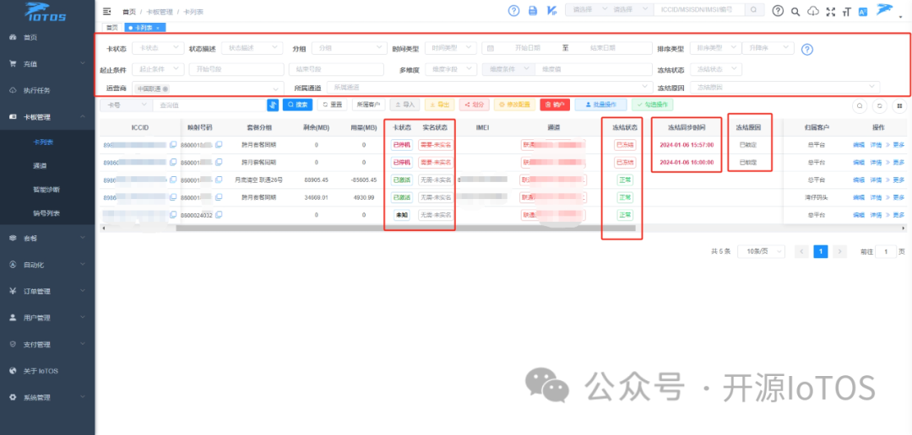Open the black question mark help icon

778,11
